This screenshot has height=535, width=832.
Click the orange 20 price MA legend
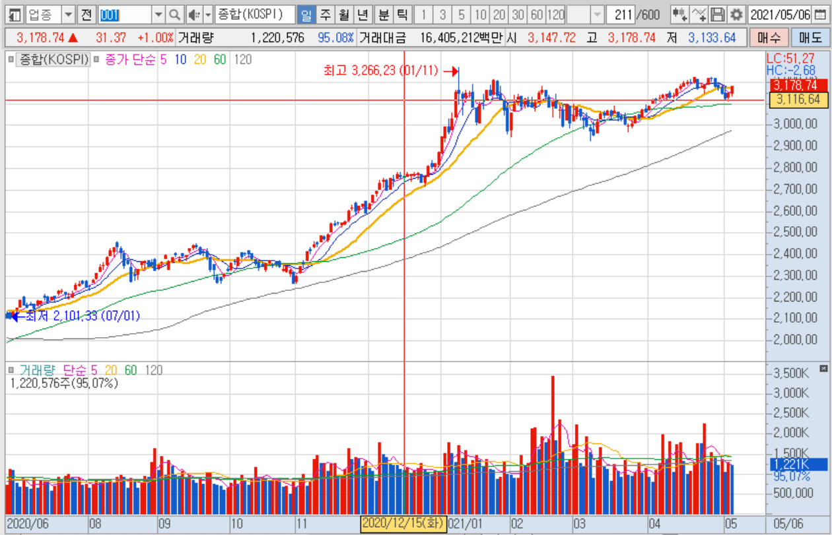click(x=200, y=60)
